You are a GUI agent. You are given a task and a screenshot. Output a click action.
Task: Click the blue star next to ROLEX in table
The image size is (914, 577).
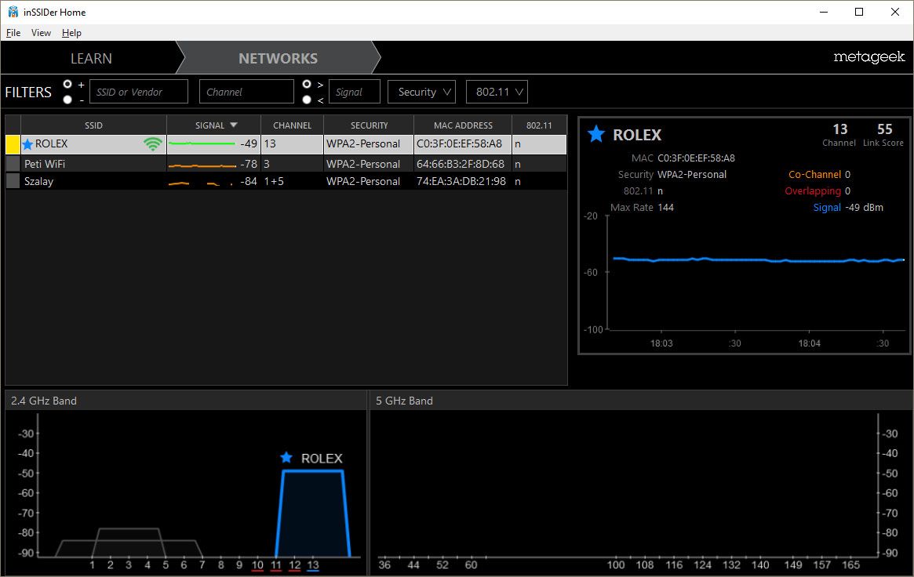click(27, 143)
